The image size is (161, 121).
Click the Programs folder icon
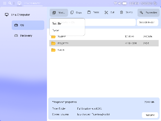[53, 43]
